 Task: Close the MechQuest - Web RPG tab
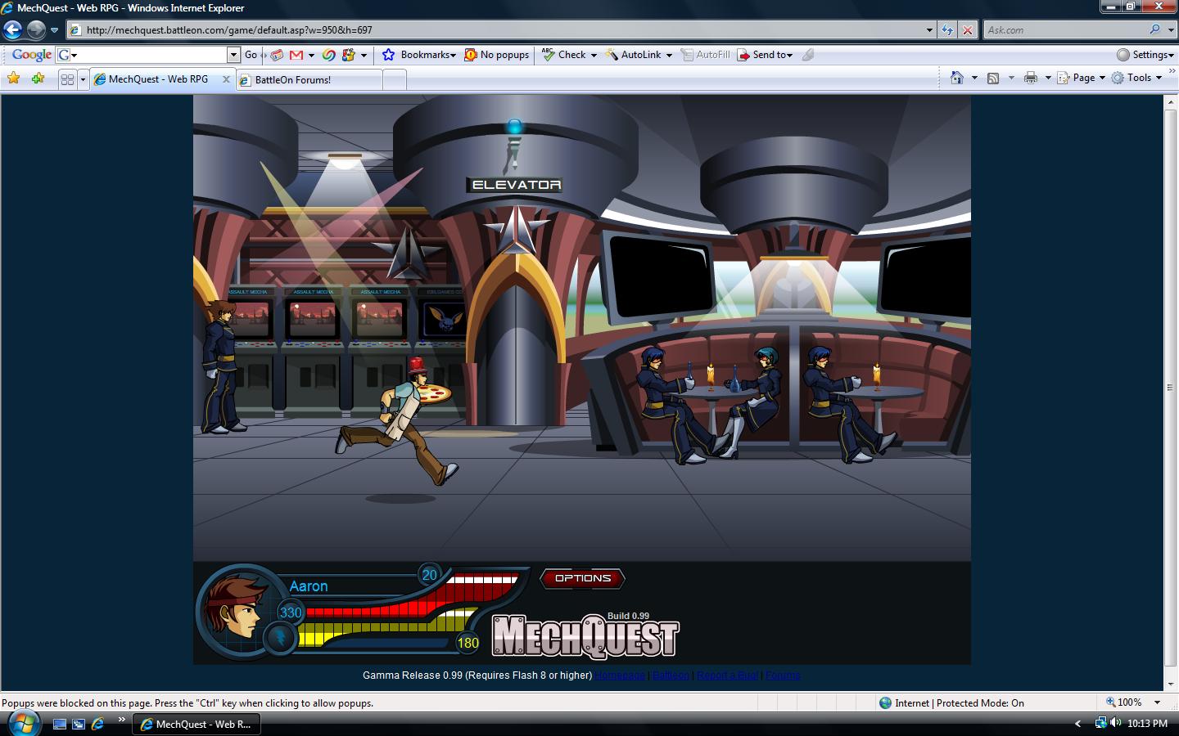click(227, 79)
